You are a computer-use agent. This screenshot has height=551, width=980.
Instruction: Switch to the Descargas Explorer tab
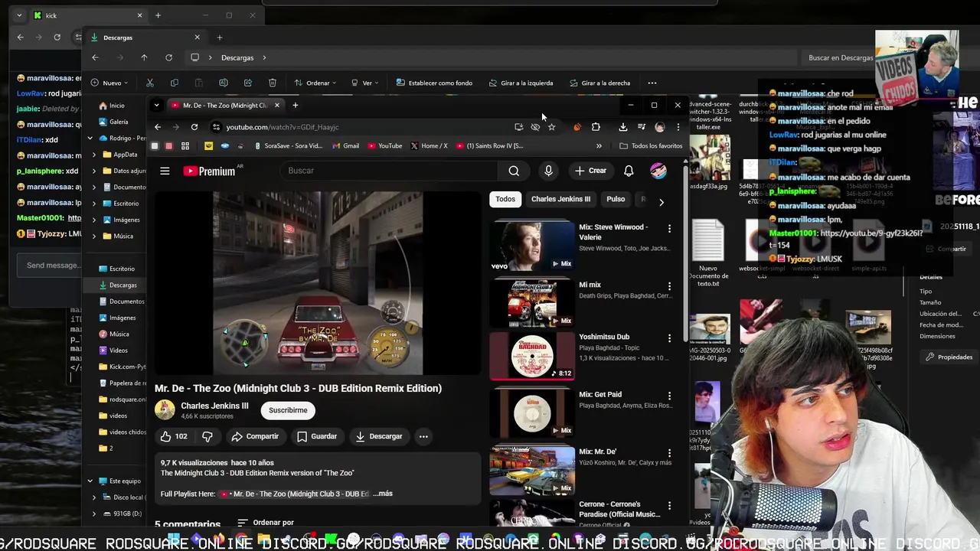pyautogui.click(x=144, y=37)
